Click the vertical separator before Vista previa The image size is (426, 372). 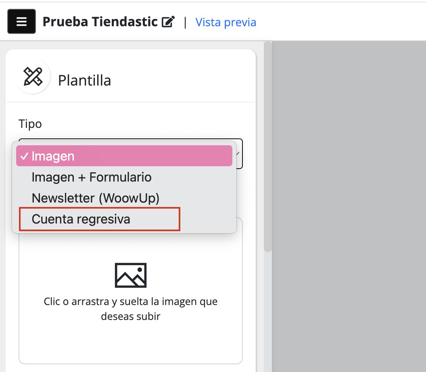[185, 22]
